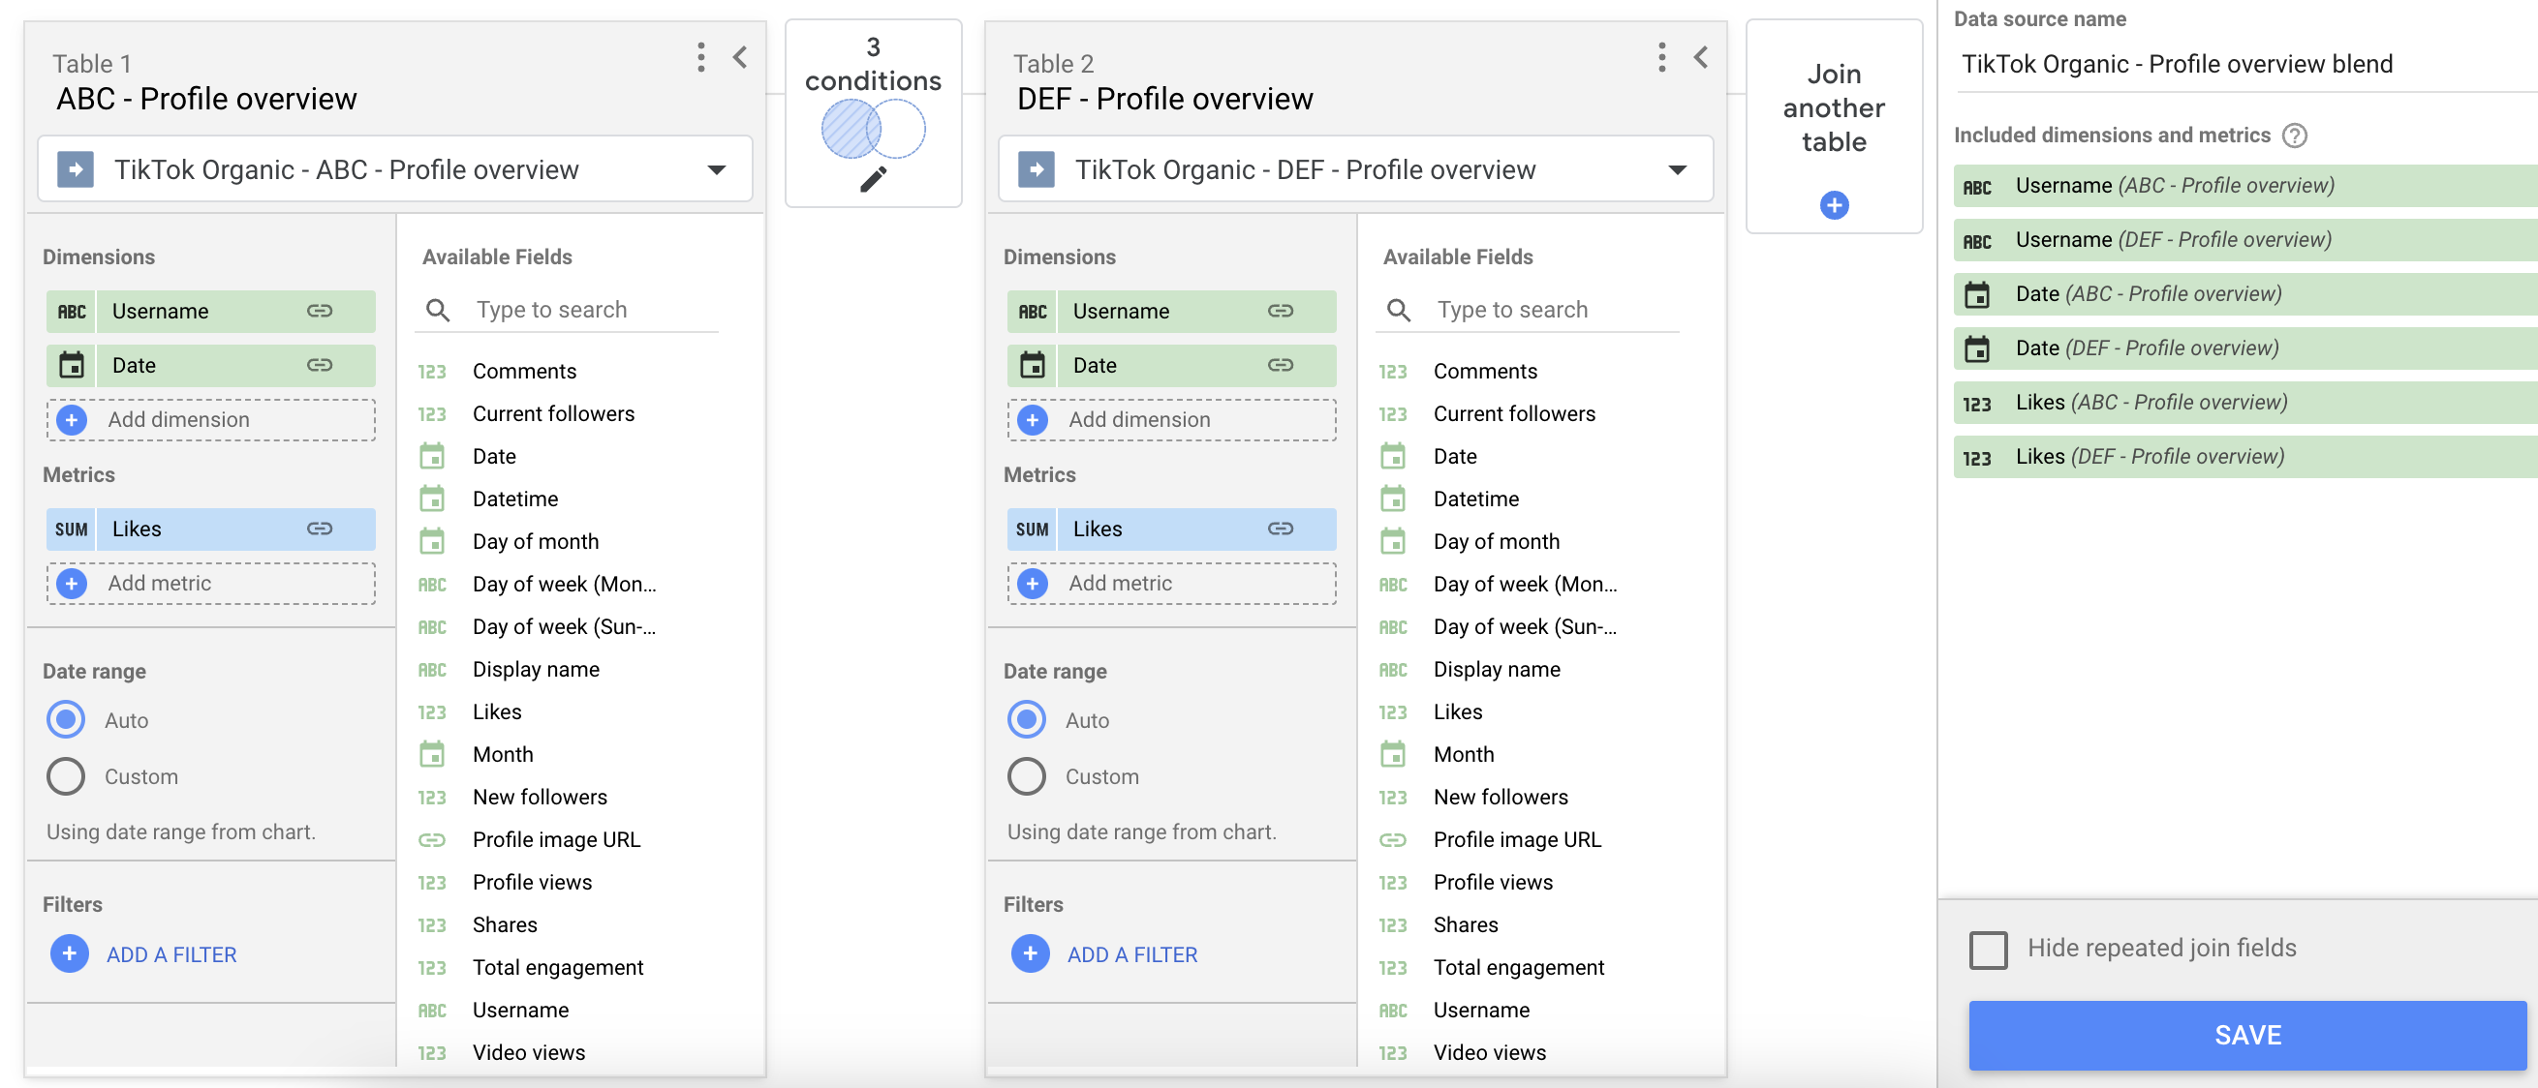Image resolution: width=2538 pixels, height=1088 pixels.
Task: Click ABC type icon of Table 1 Username
Action: point(71,311)
